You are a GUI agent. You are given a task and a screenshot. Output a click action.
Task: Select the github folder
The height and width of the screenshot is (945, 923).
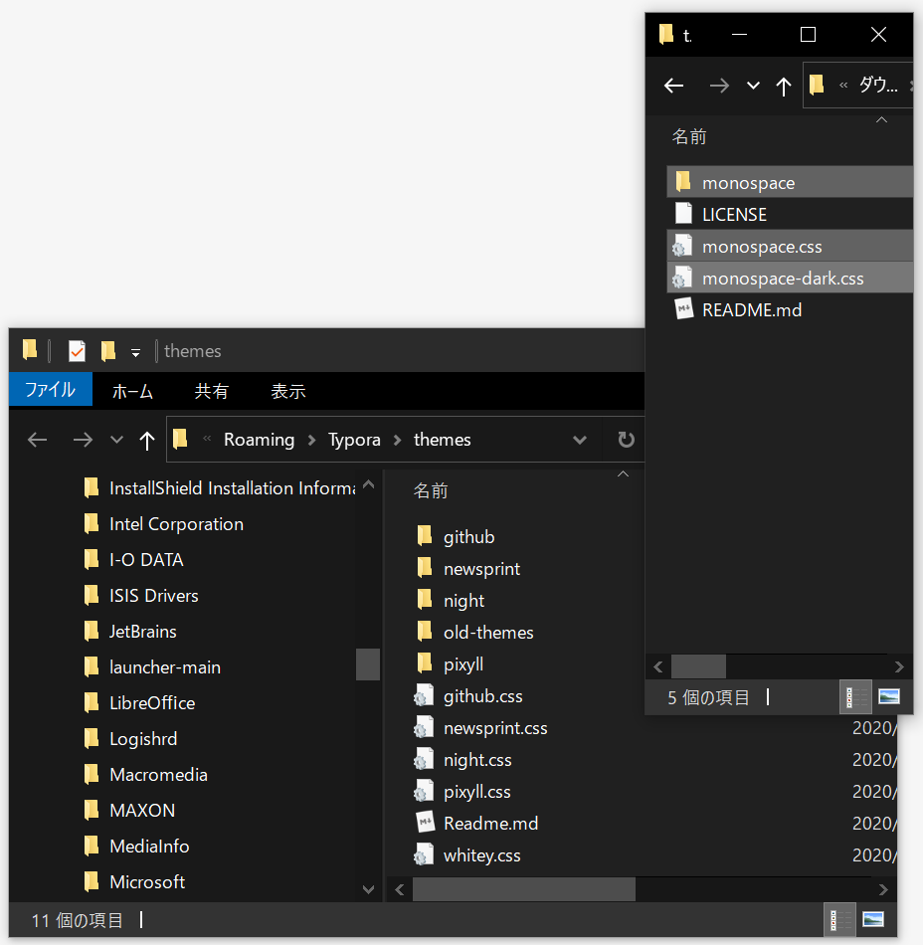[x=457, y=537]
